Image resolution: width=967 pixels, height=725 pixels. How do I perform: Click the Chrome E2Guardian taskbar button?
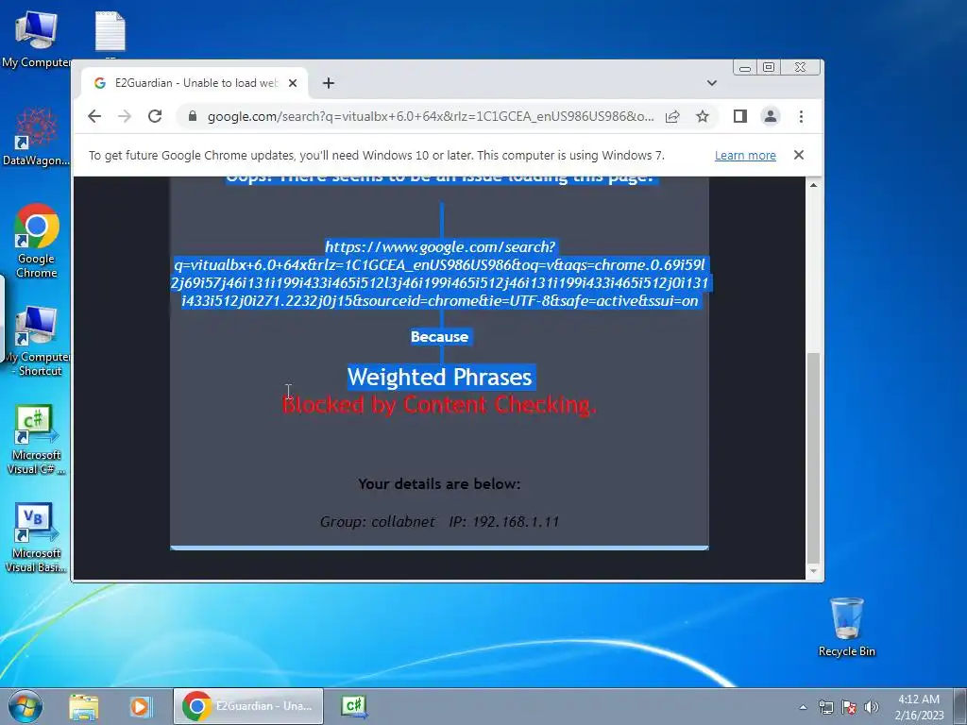tap(248, 706)
